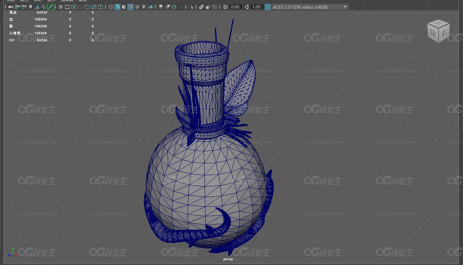This screenshot has width=463, height=265.
Task: Toggle the color management ON button
Action: [x=267, y=7]
